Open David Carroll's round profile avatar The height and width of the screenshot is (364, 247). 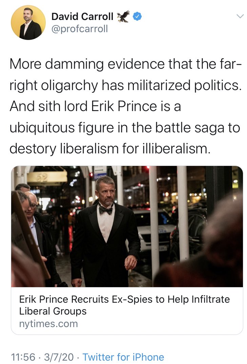coord(28,23)
